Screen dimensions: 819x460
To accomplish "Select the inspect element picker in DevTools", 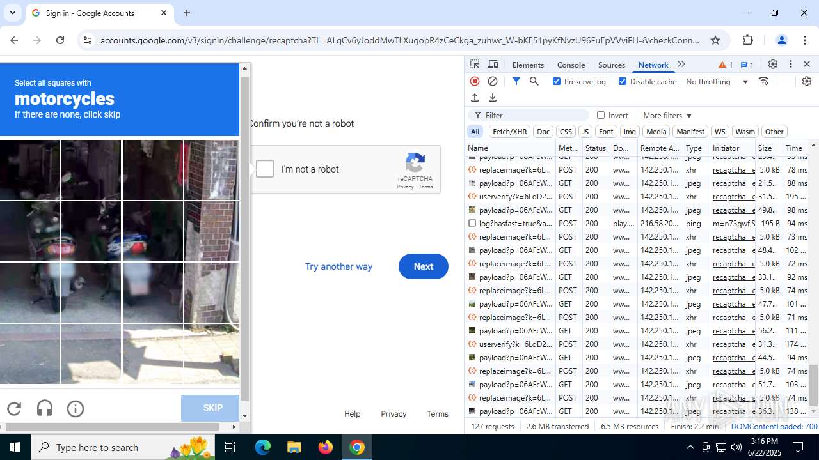I will pos(475,65).
